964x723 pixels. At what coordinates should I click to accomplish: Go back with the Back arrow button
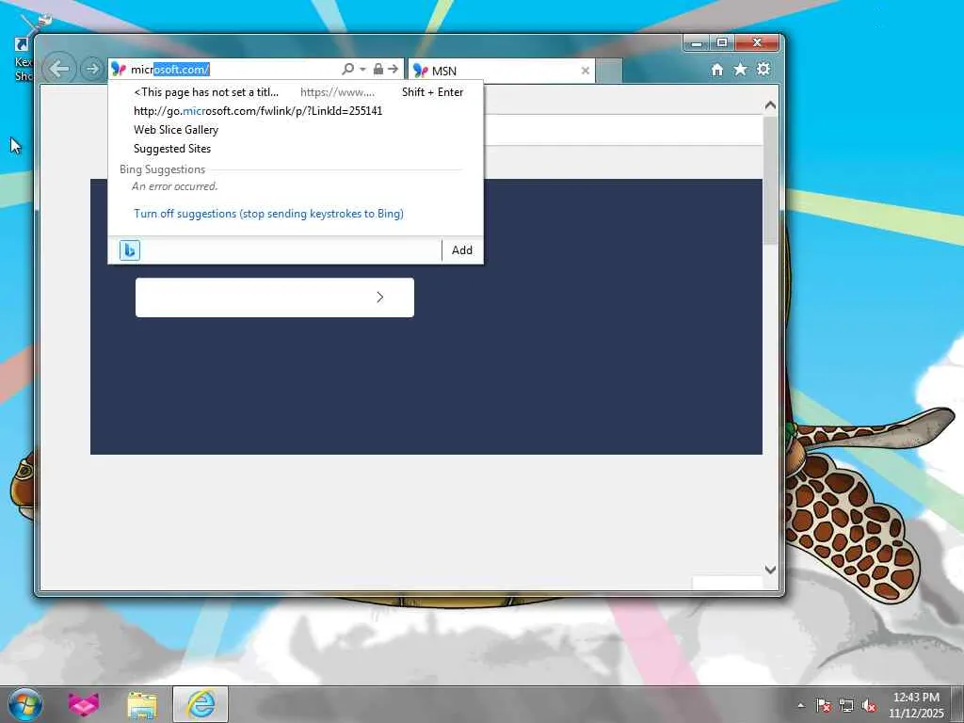coord(59,68)
